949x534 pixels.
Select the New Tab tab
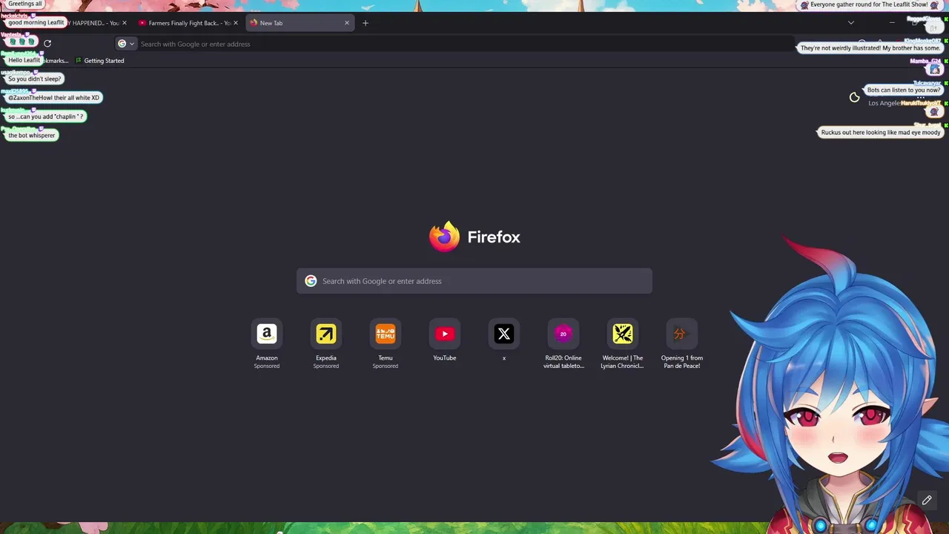point(300,23)
